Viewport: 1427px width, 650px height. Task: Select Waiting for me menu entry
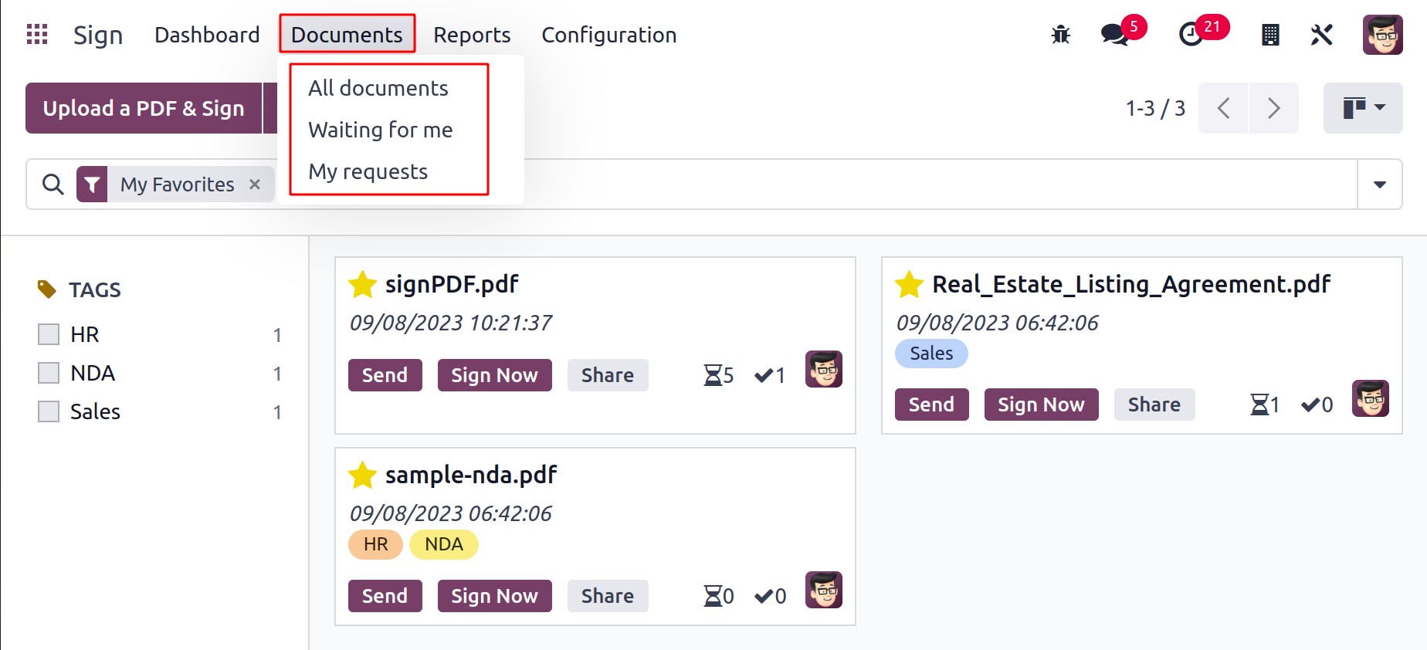tap(381, 130)
